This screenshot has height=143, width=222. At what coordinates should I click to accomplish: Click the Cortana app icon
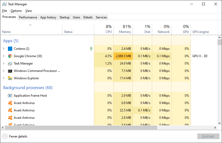[x=10, y=49]
